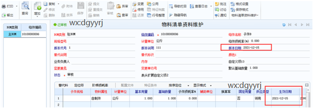Image resolution: width=313 pixels, height=108 pixels.
Task: Click the 保存 floppy disk icon
Action: point(80,6)
